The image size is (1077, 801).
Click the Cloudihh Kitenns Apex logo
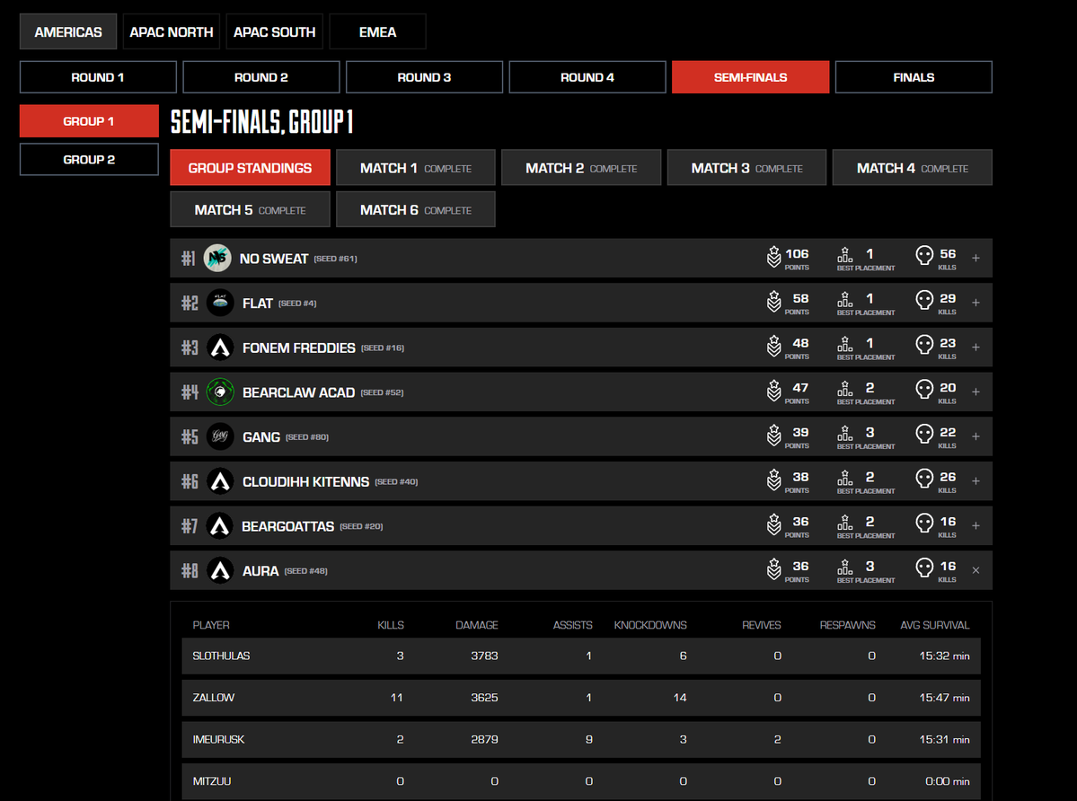(220, 481)
